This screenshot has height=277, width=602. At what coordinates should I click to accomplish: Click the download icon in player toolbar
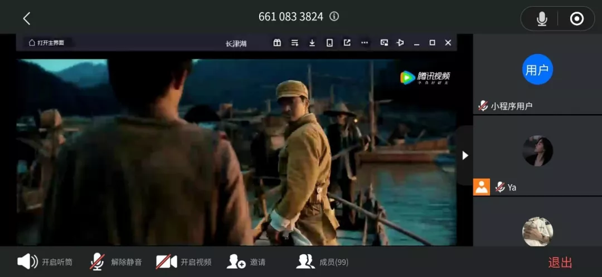[312, 43]
